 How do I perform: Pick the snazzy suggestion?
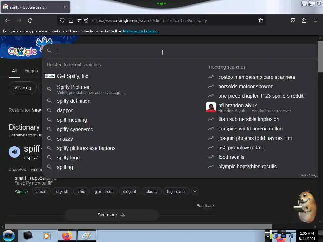tap(65, 139)
